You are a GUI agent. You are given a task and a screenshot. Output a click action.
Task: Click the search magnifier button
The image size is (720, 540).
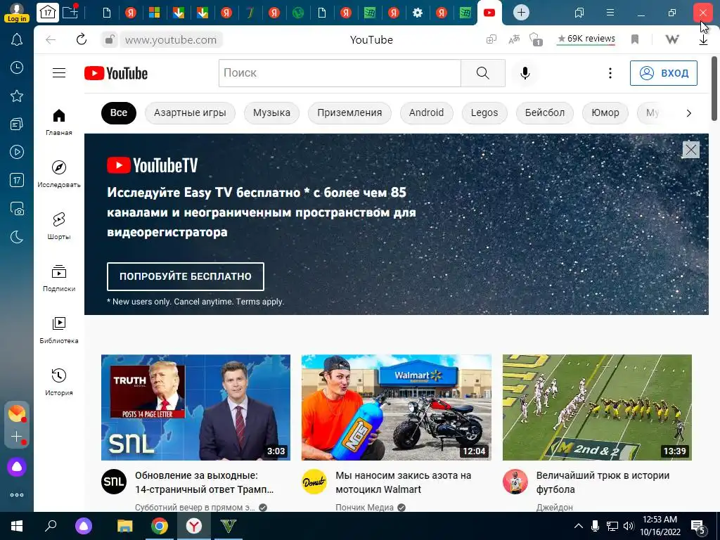coord(482,73)
